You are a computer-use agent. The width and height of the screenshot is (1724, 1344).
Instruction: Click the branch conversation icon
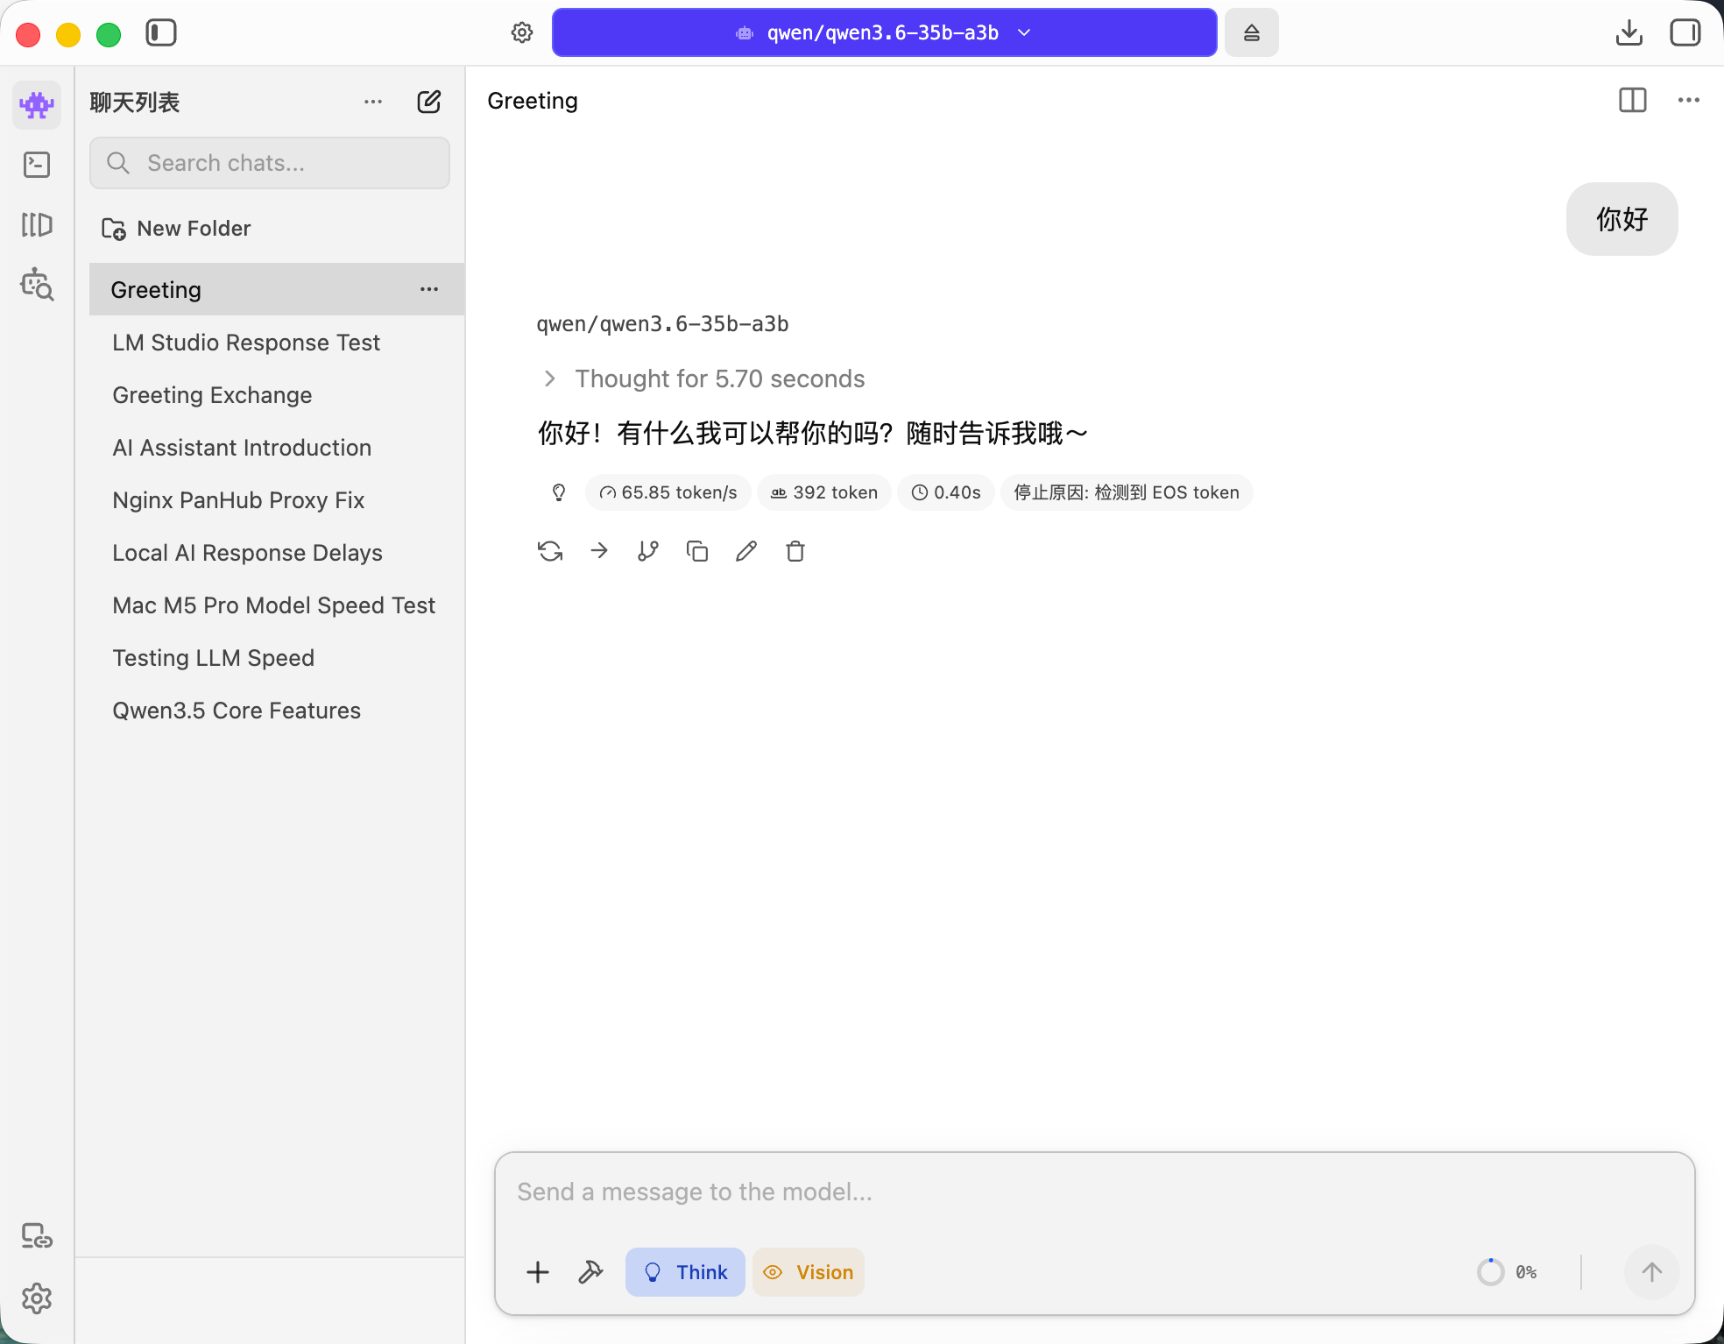(648, 551)
